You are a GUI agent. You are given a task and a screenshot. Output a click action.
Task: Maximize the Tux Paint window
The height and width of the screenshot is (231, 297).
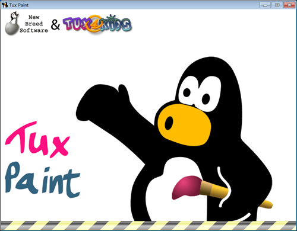coord(277,5)
